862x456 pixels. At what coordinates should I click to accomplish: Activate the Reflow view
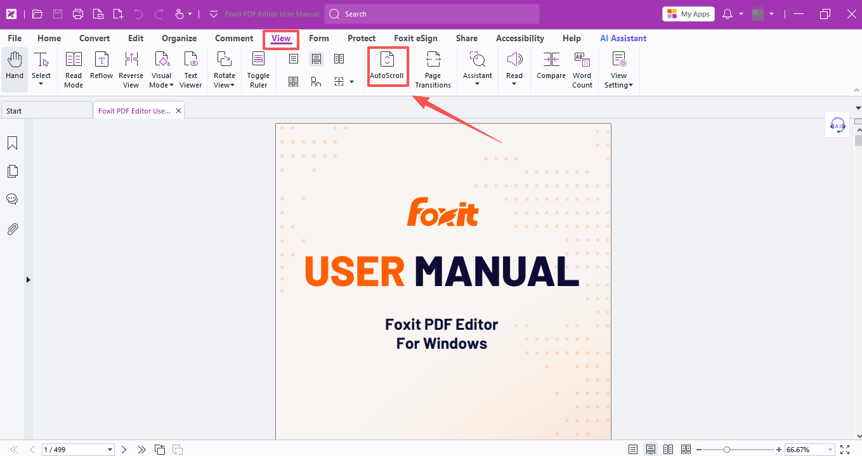pyautogui.click(x=101, y=66)
